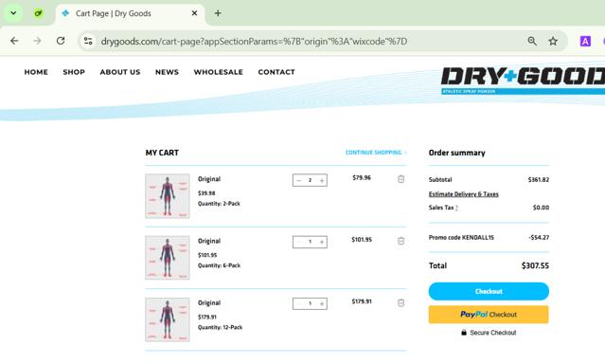The image size is (605, 364).
Task: Click the Secure Checkout lock icon
Action: coord(464,333)
